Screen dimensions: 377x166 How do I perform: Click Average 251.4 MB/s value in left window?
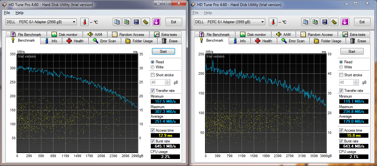click(165, 121)
